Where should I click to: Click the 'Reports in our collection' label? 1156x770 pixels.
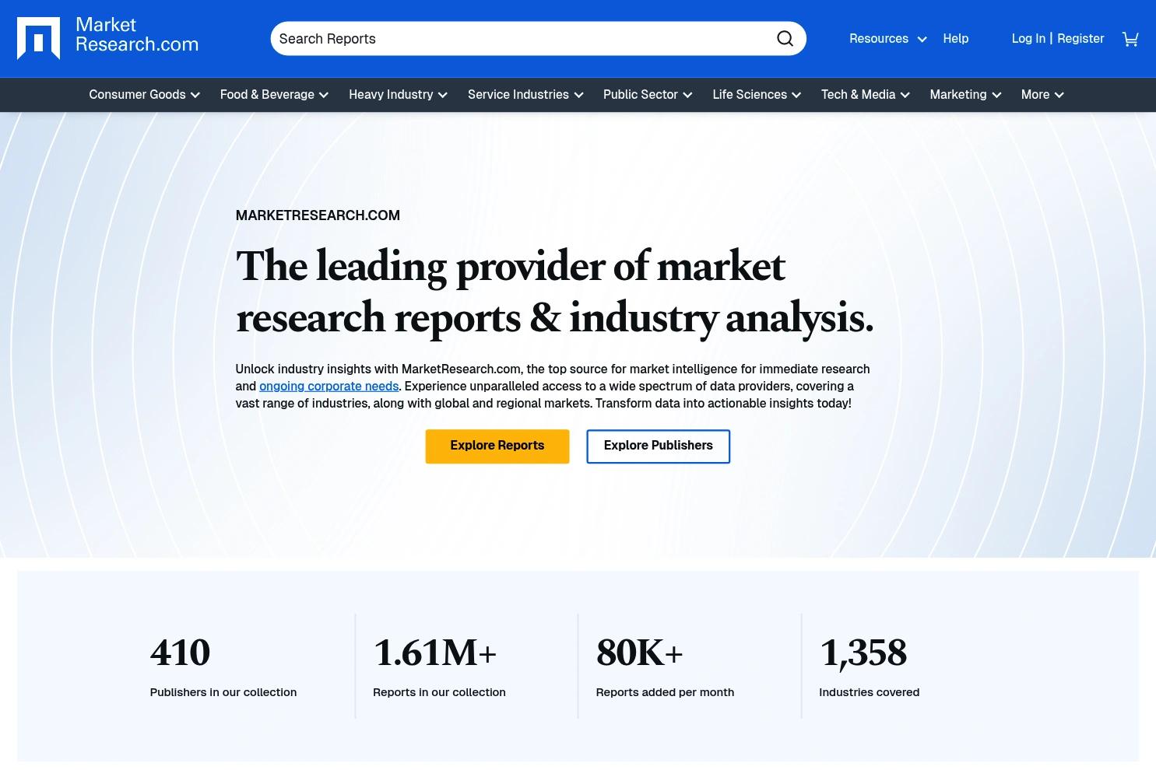pos(439,692)
